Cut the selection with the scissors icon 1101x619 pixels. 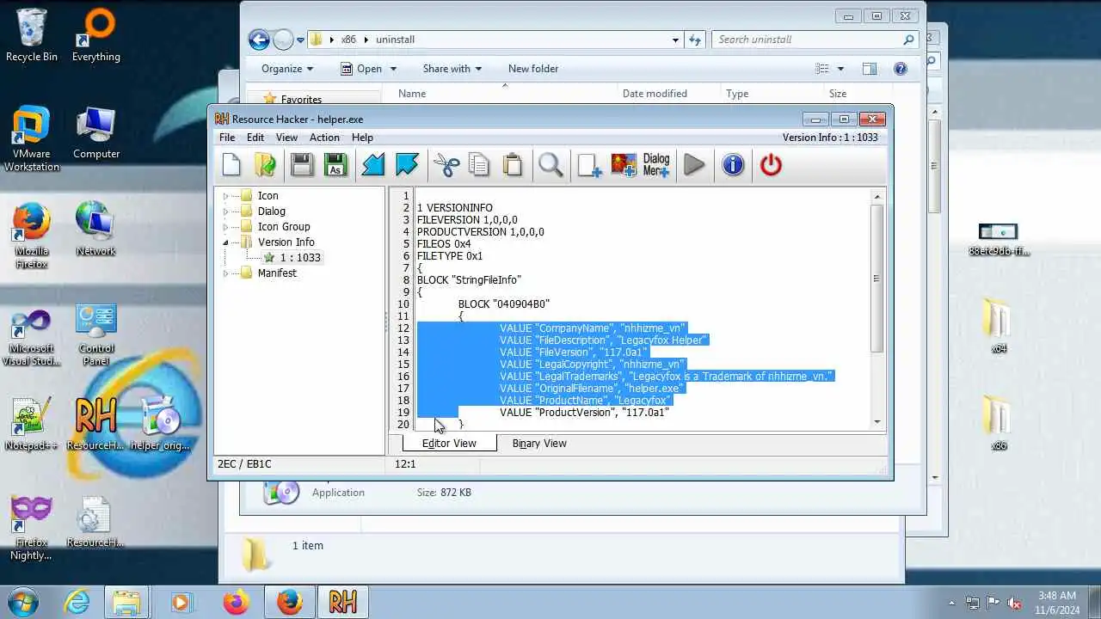(x=446, y=164)
